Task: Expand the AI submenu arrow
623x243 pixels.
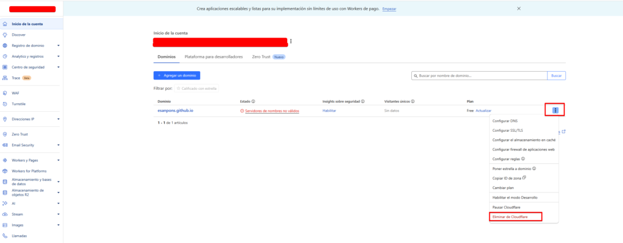Action: [58, 204]
